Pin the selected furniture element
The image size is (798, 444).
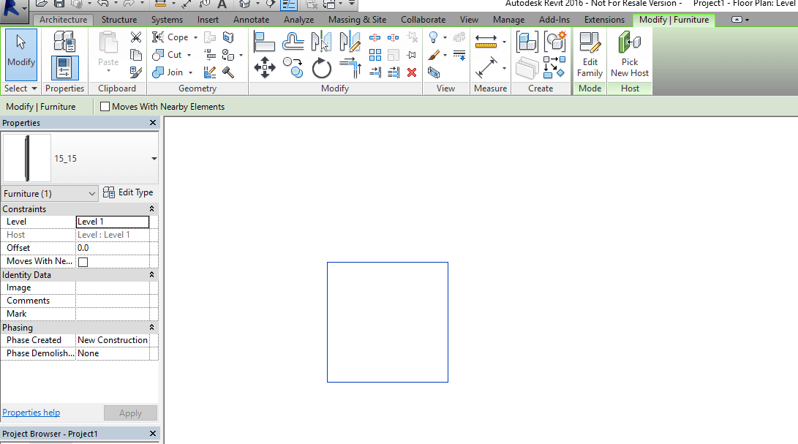(412, 55)
